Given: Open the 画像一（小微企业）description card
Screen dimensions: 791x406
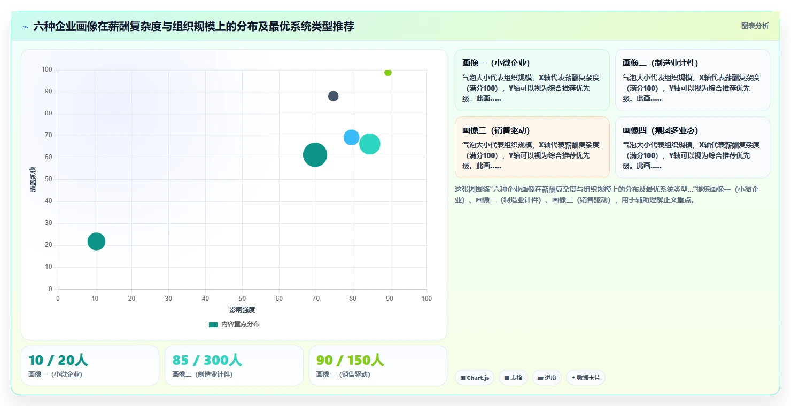Looking at the screenshot, I should [x=532, y=80].
